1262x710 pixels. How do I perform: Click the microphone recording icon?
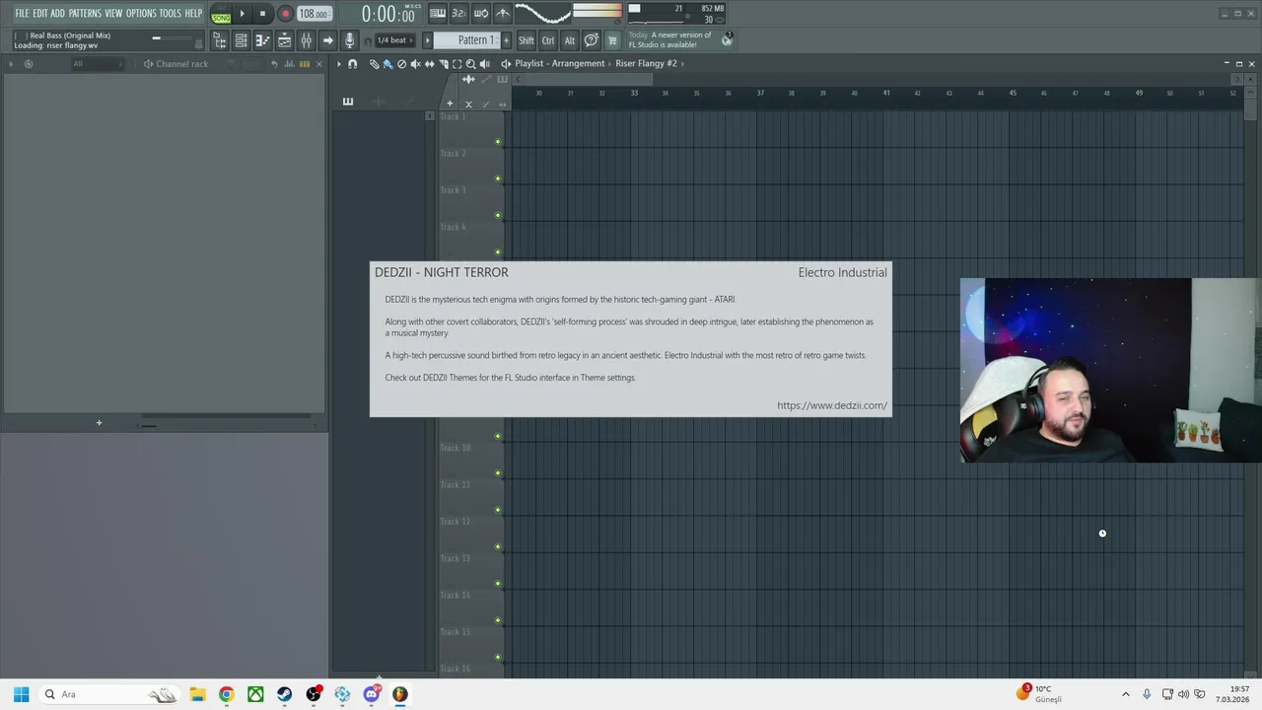(x=349, y=40)
